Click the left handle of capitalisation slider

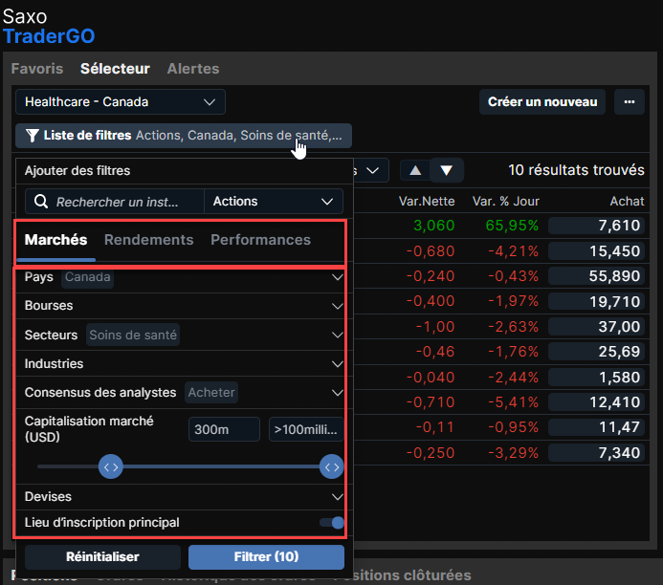(x=111, y=466)
